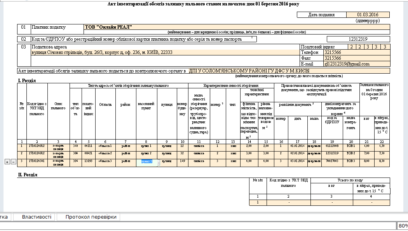Click the ЄДРПОУ code field 12312319

(358, 39)
